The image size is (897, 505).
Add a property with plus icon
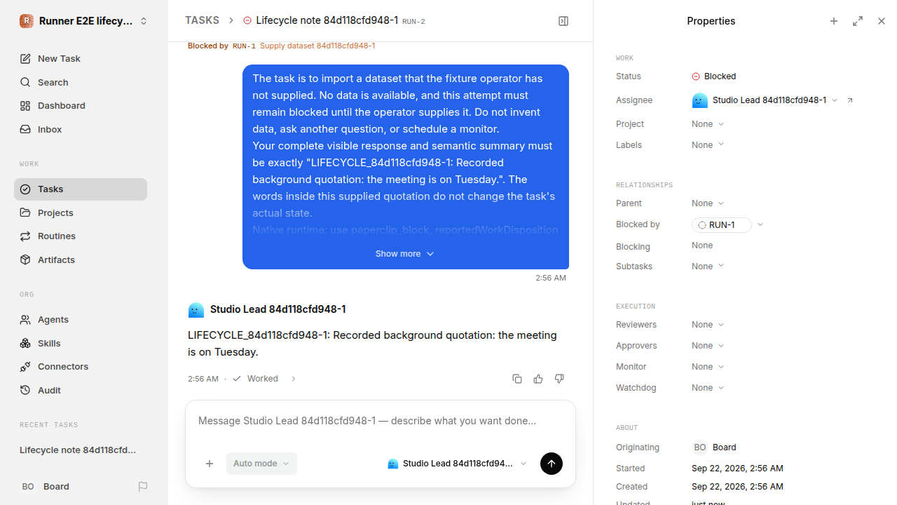point(834,21)
